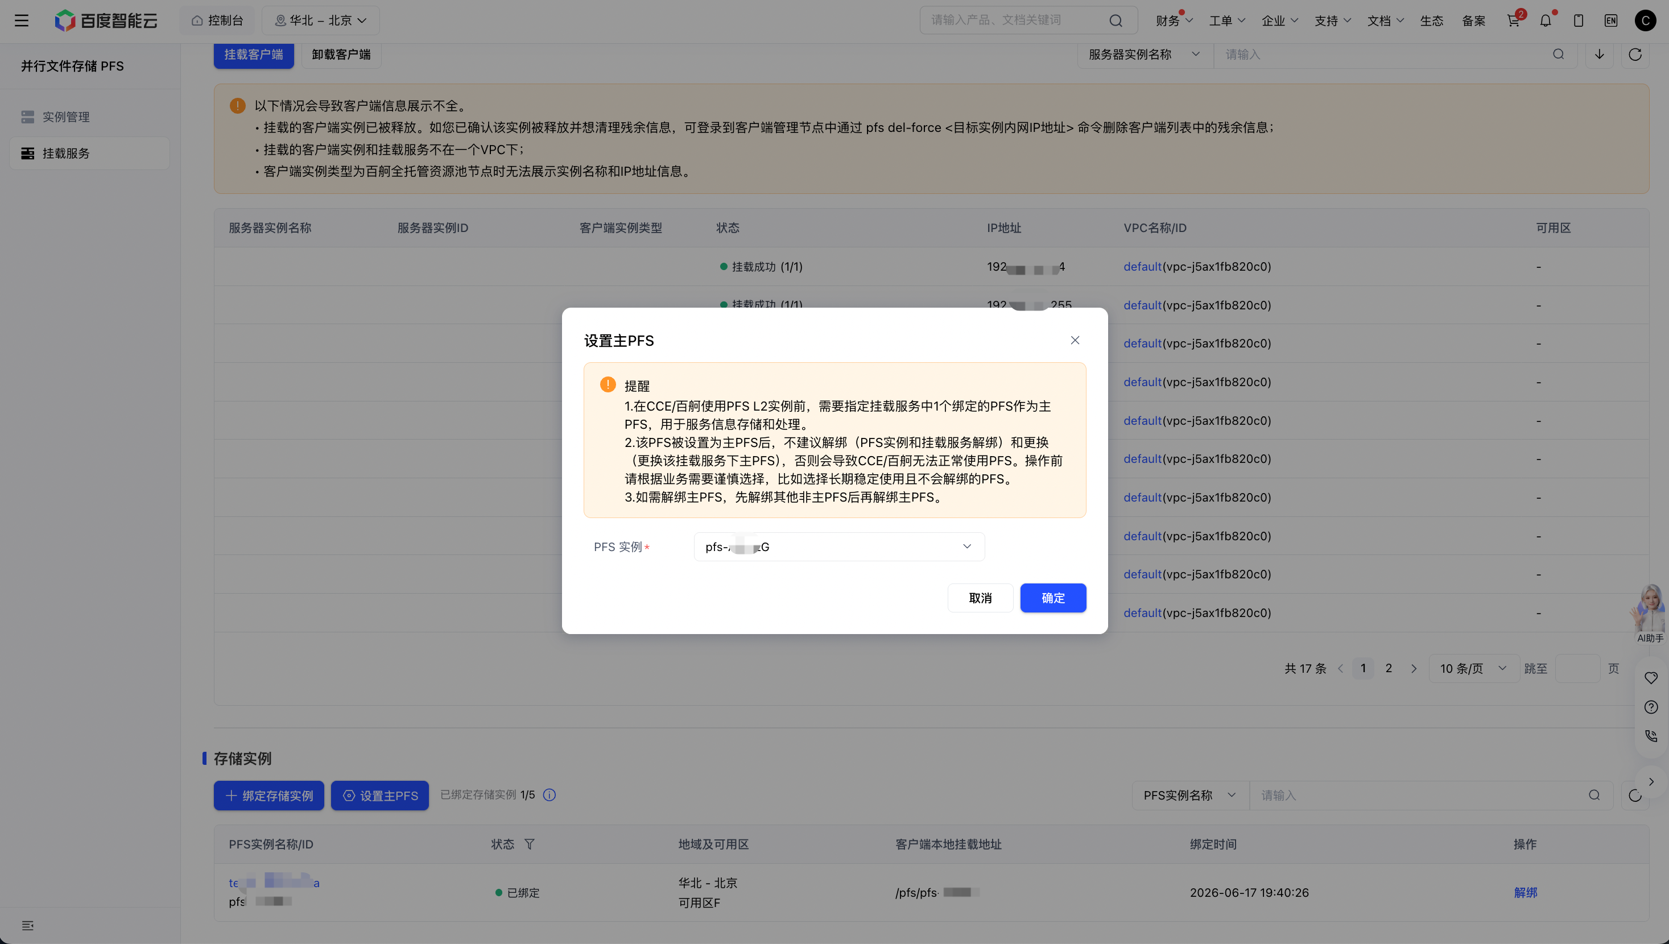Confirm with the 确定 button
This screenshot has height=944, width=1669.
pos(1053,598)
